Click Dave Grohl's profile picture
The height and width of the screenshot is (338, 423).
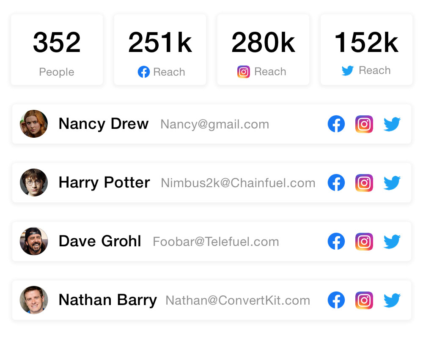tap(34, 241)
